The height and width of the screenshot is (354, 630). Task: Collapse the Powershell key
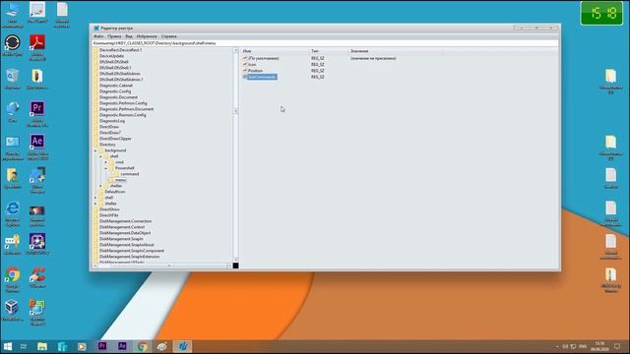pos(106,168)
